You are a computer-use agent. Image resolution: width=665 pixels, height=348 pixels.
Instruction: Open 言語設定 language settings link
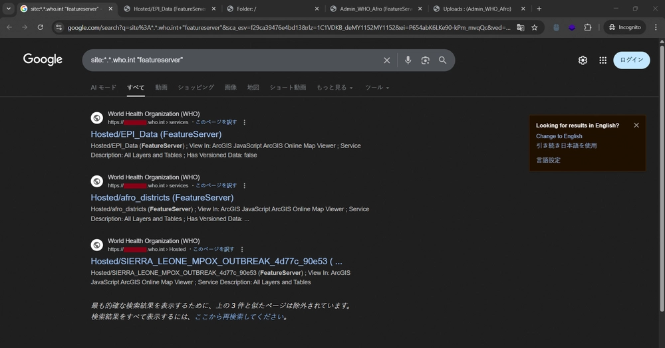pos(549,160)
